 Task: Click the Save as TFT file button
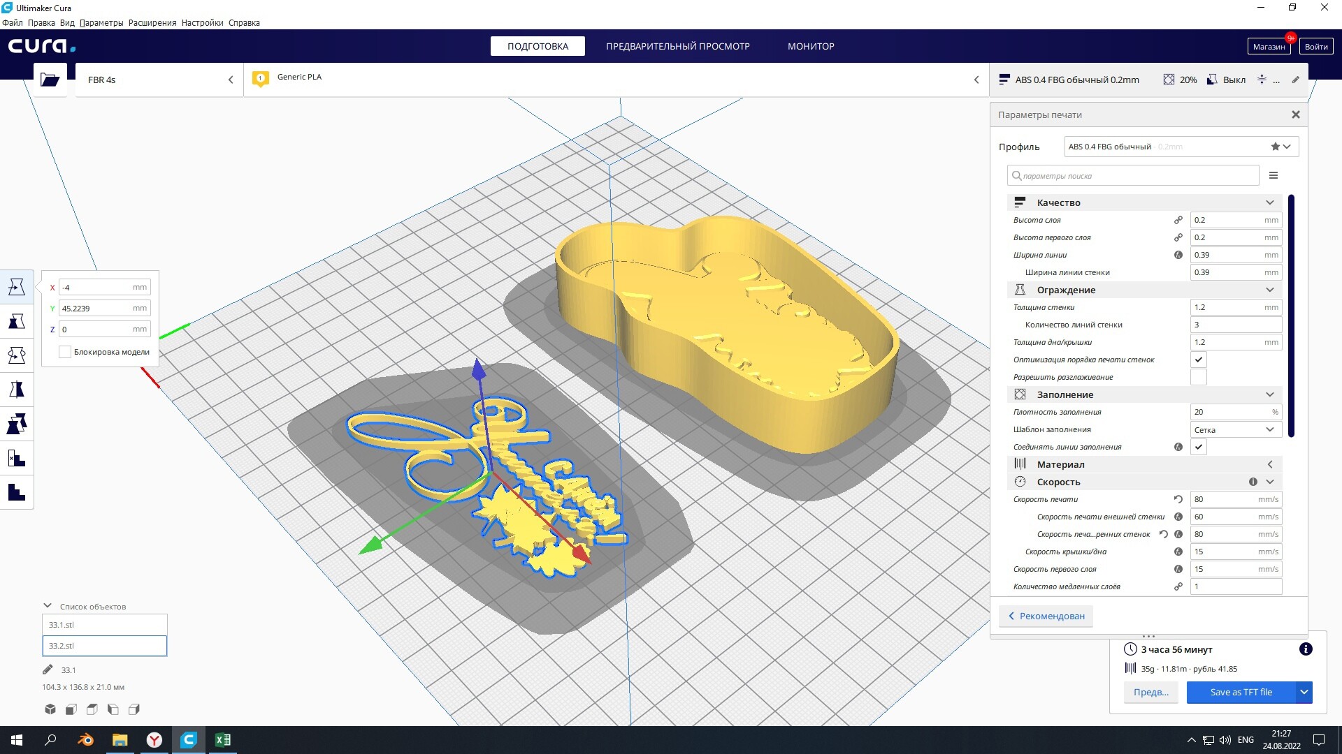(x=1241, y=692)
